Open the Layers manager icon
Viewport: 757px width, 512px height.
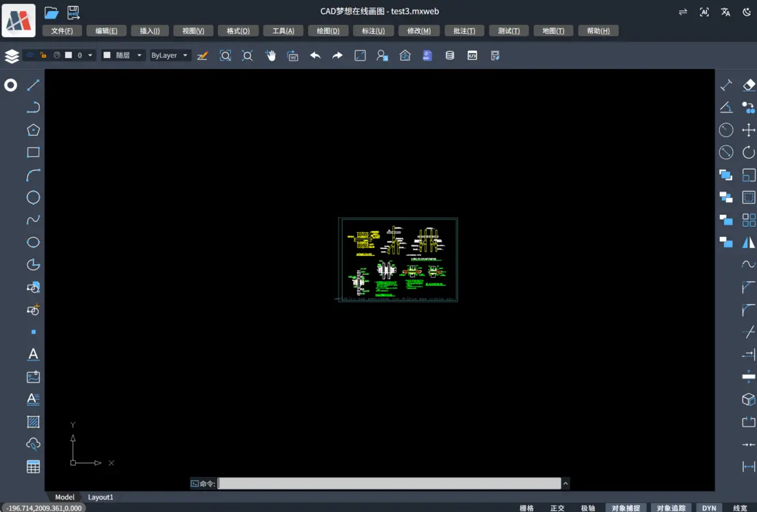tap(12, 56)
